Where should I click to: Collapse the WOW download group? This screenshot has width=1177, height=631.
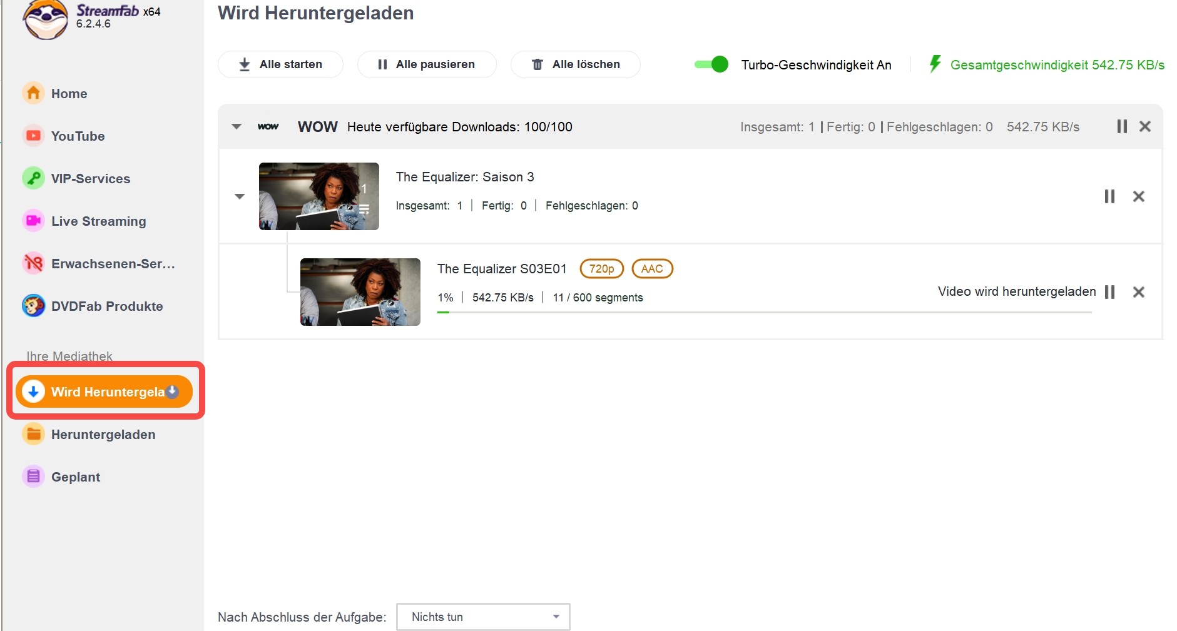coord(237,126)
